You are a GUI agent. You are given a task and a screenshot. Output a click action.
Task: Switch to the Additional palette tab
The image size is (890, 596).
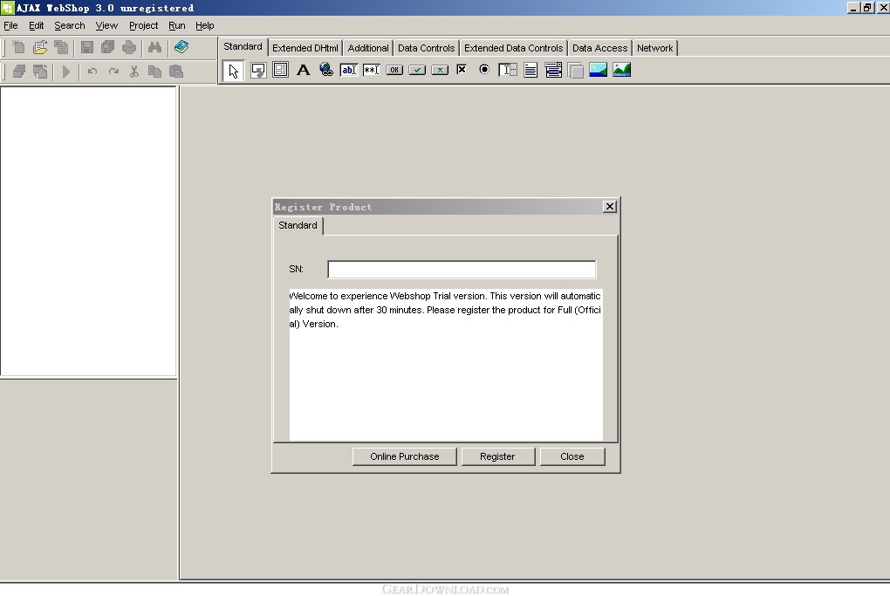pos(368,48)
